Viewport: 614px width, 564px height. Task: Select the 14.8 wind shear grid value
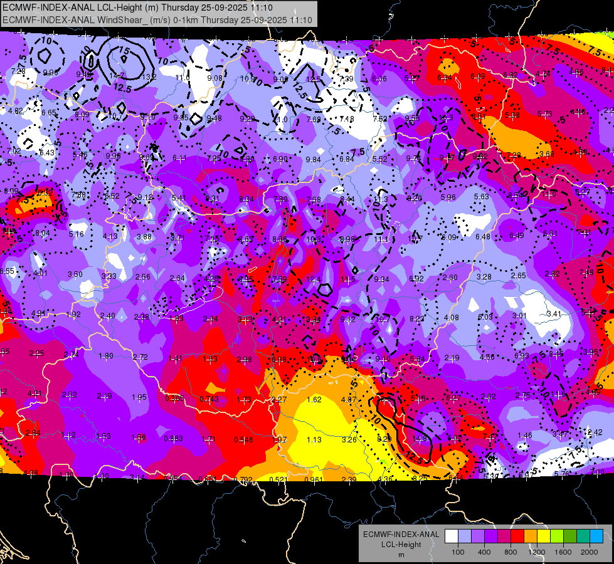tap(420, 439)
